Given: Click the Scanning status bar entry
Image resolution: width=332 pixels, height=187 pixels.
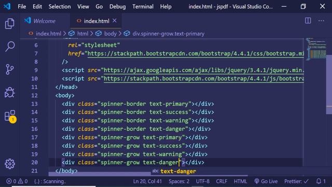Looking at the screenshot, I should click(50, 181).
